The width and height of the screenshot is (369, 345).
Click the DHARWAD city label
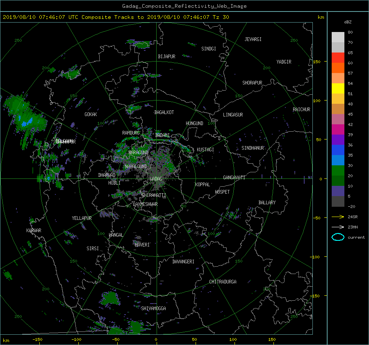[x=107, y=175]
